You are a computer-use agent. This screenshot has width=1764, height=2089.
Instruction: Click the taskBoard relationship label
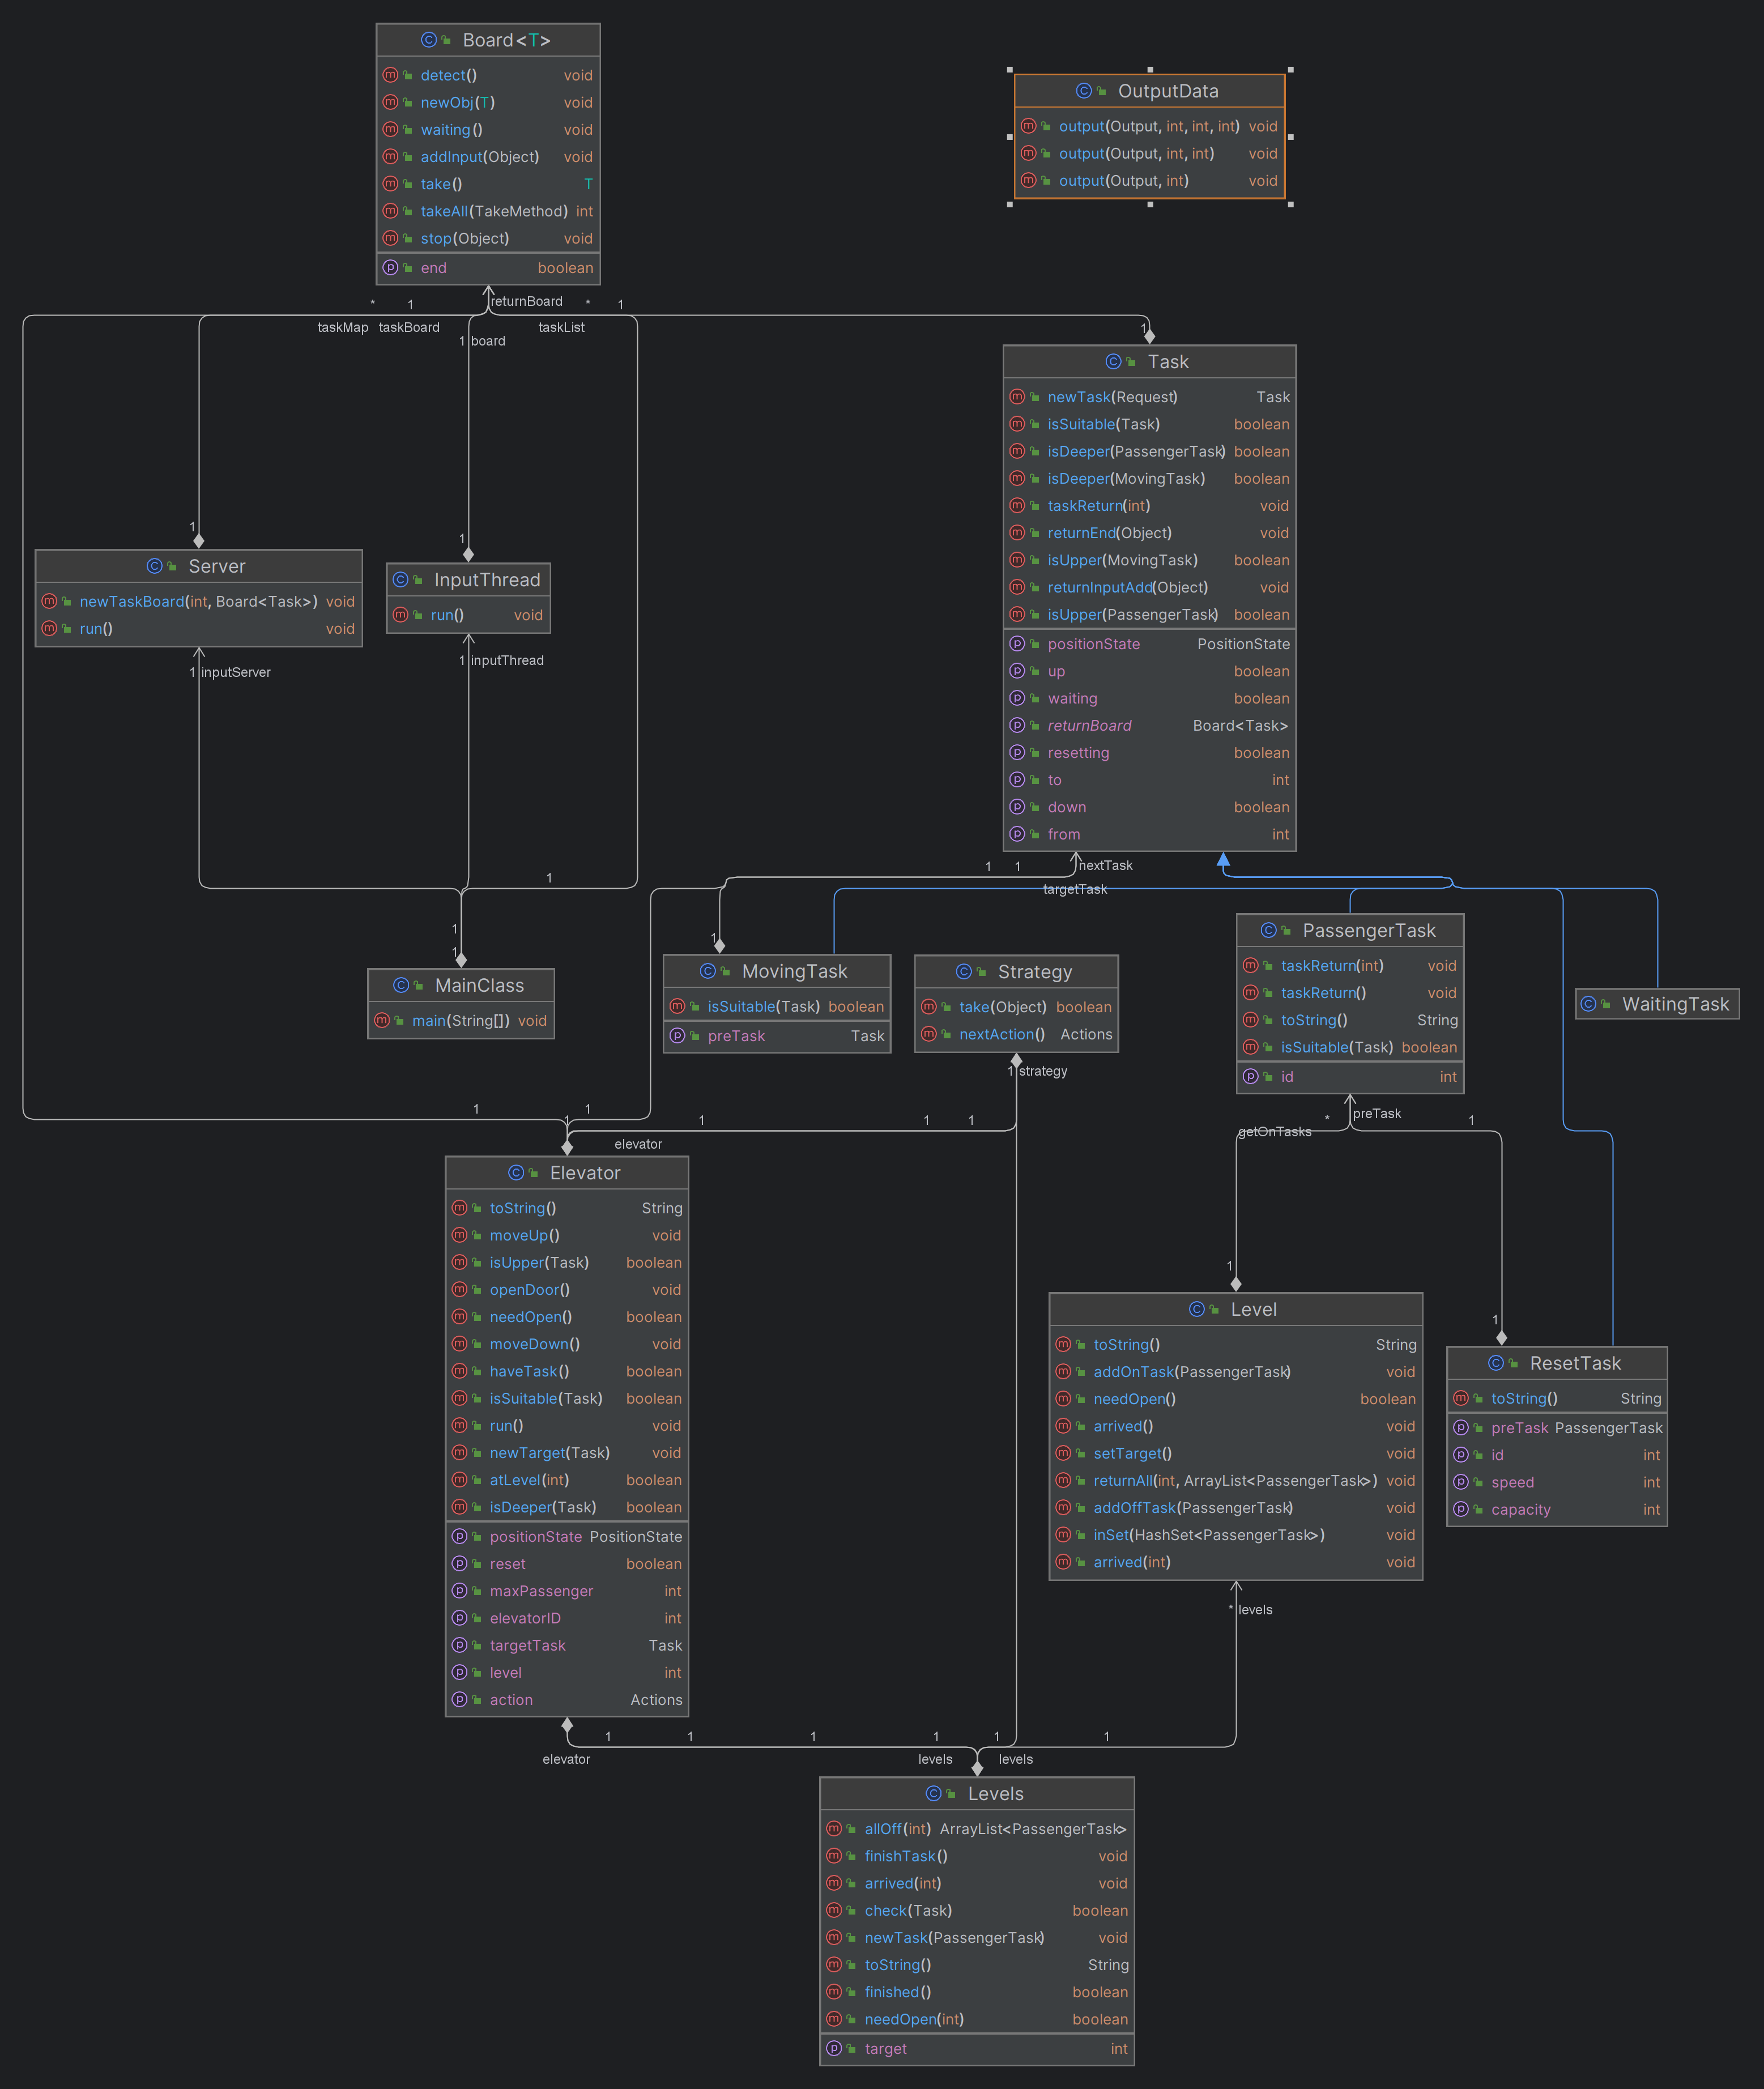pos(409,327)
